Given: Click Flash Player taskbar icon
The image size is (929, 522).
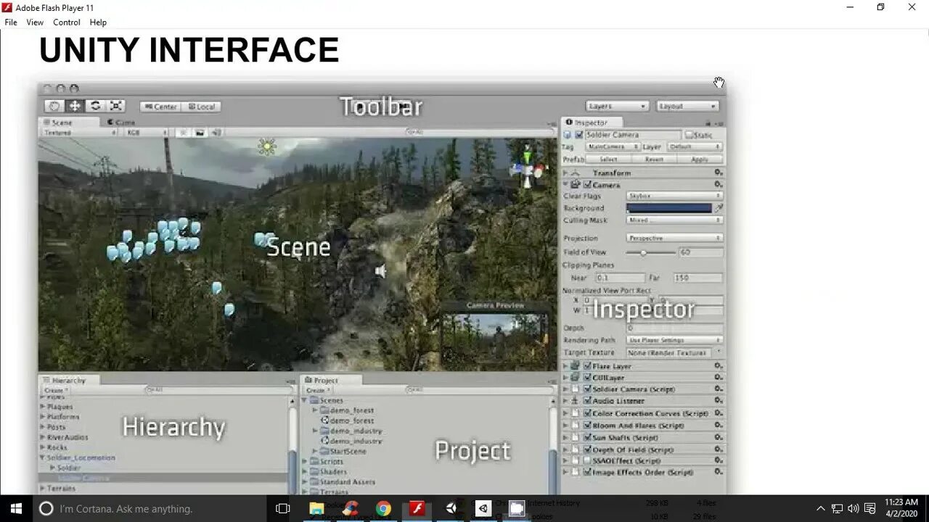Looking at the screenshot, I should (x=417, y=508).
